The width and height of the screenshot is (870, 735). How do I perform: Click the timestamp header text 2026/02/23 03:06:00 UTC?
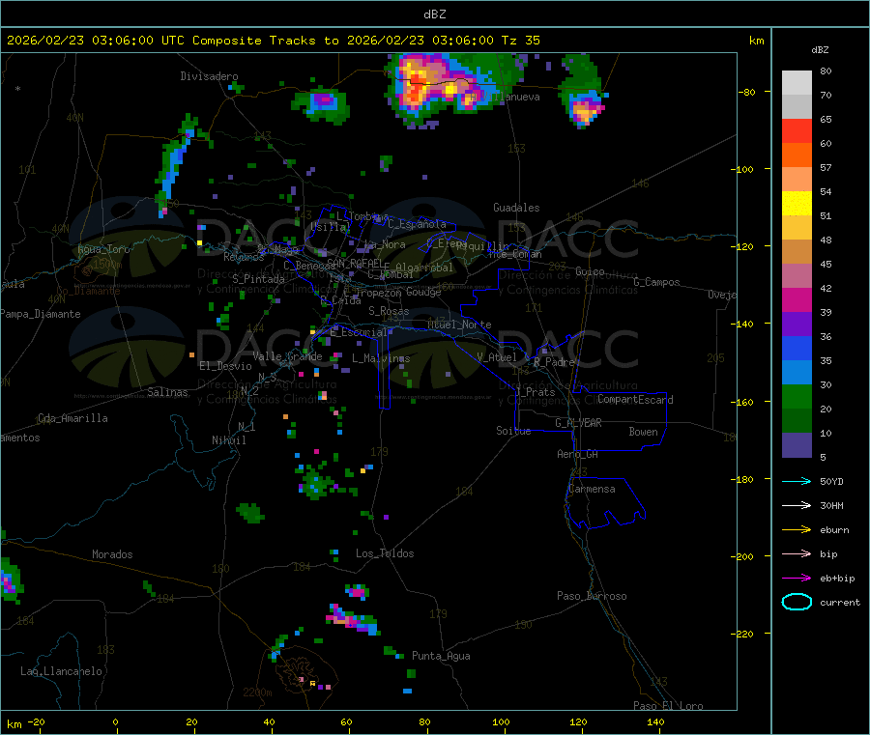tap(96, 40)
